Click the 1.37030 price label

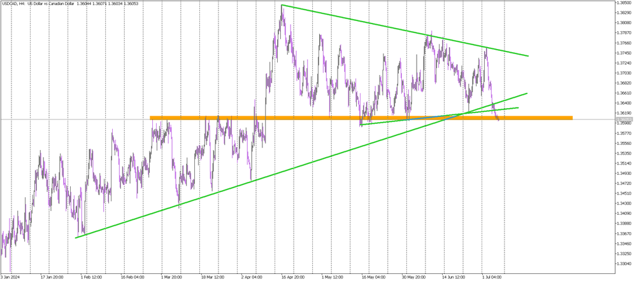click(625, 73)
